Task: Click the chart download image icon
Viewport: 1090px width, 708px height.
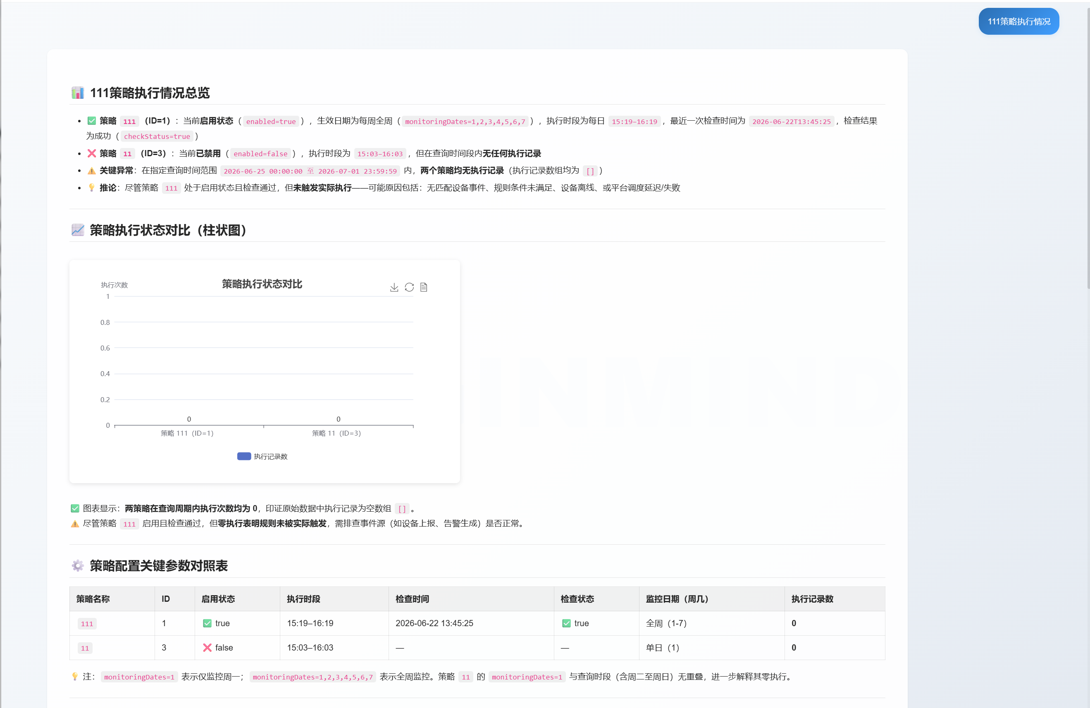Action: tap(394, 287)
